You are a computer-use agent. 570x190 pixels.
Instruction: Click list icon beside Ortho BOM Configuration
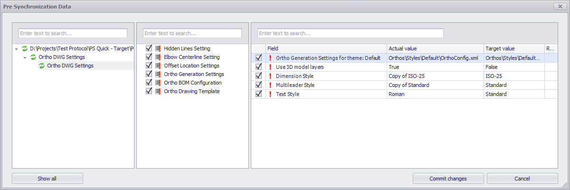coord(158,83)
